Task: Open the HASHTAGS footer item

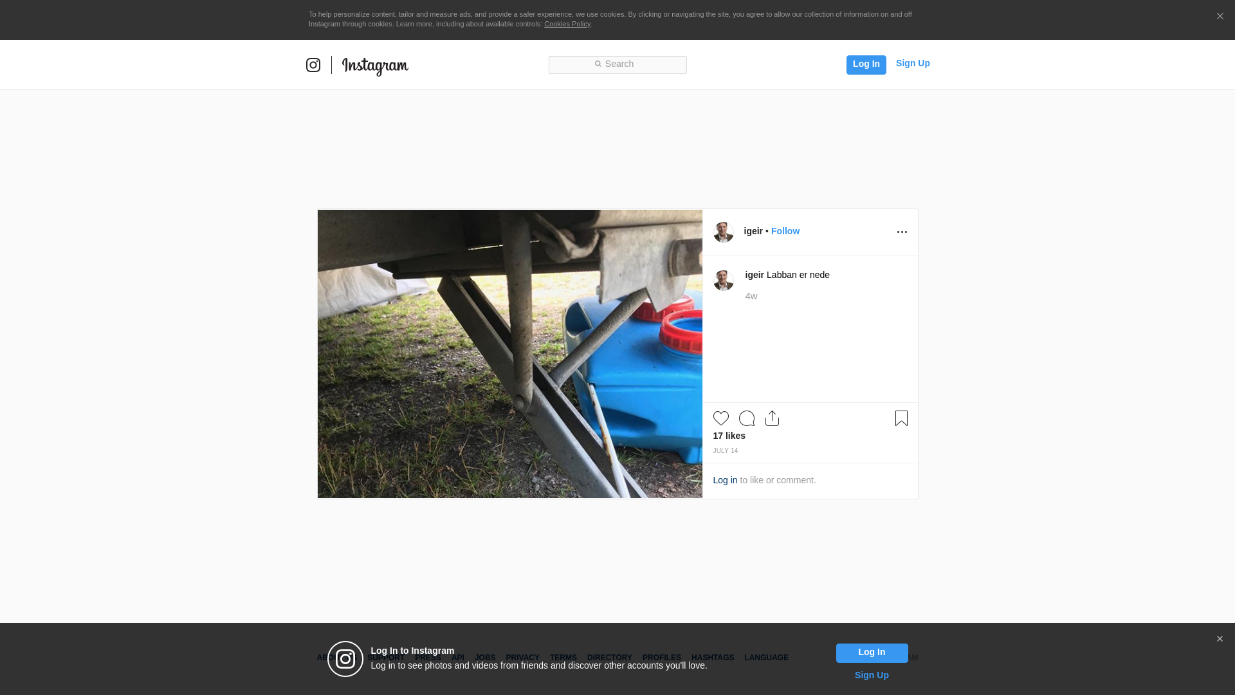Action: [712, 658]
